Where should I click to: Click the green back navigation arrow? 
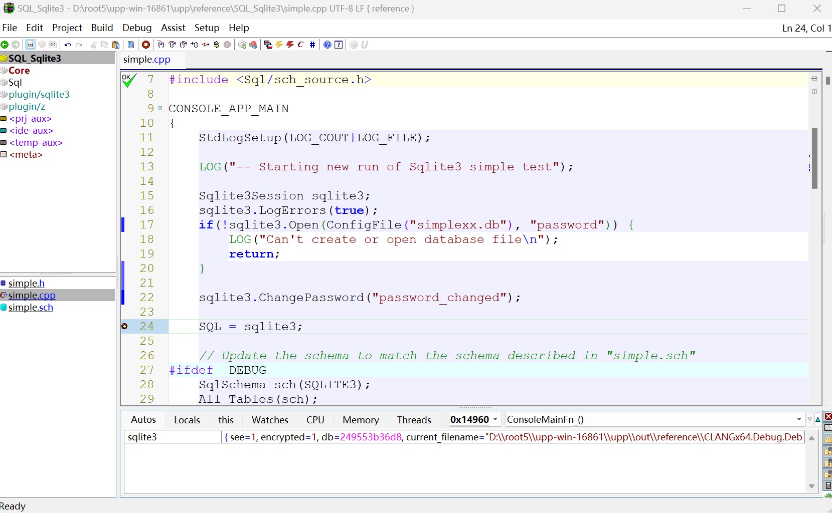click(x=5, y=45)
